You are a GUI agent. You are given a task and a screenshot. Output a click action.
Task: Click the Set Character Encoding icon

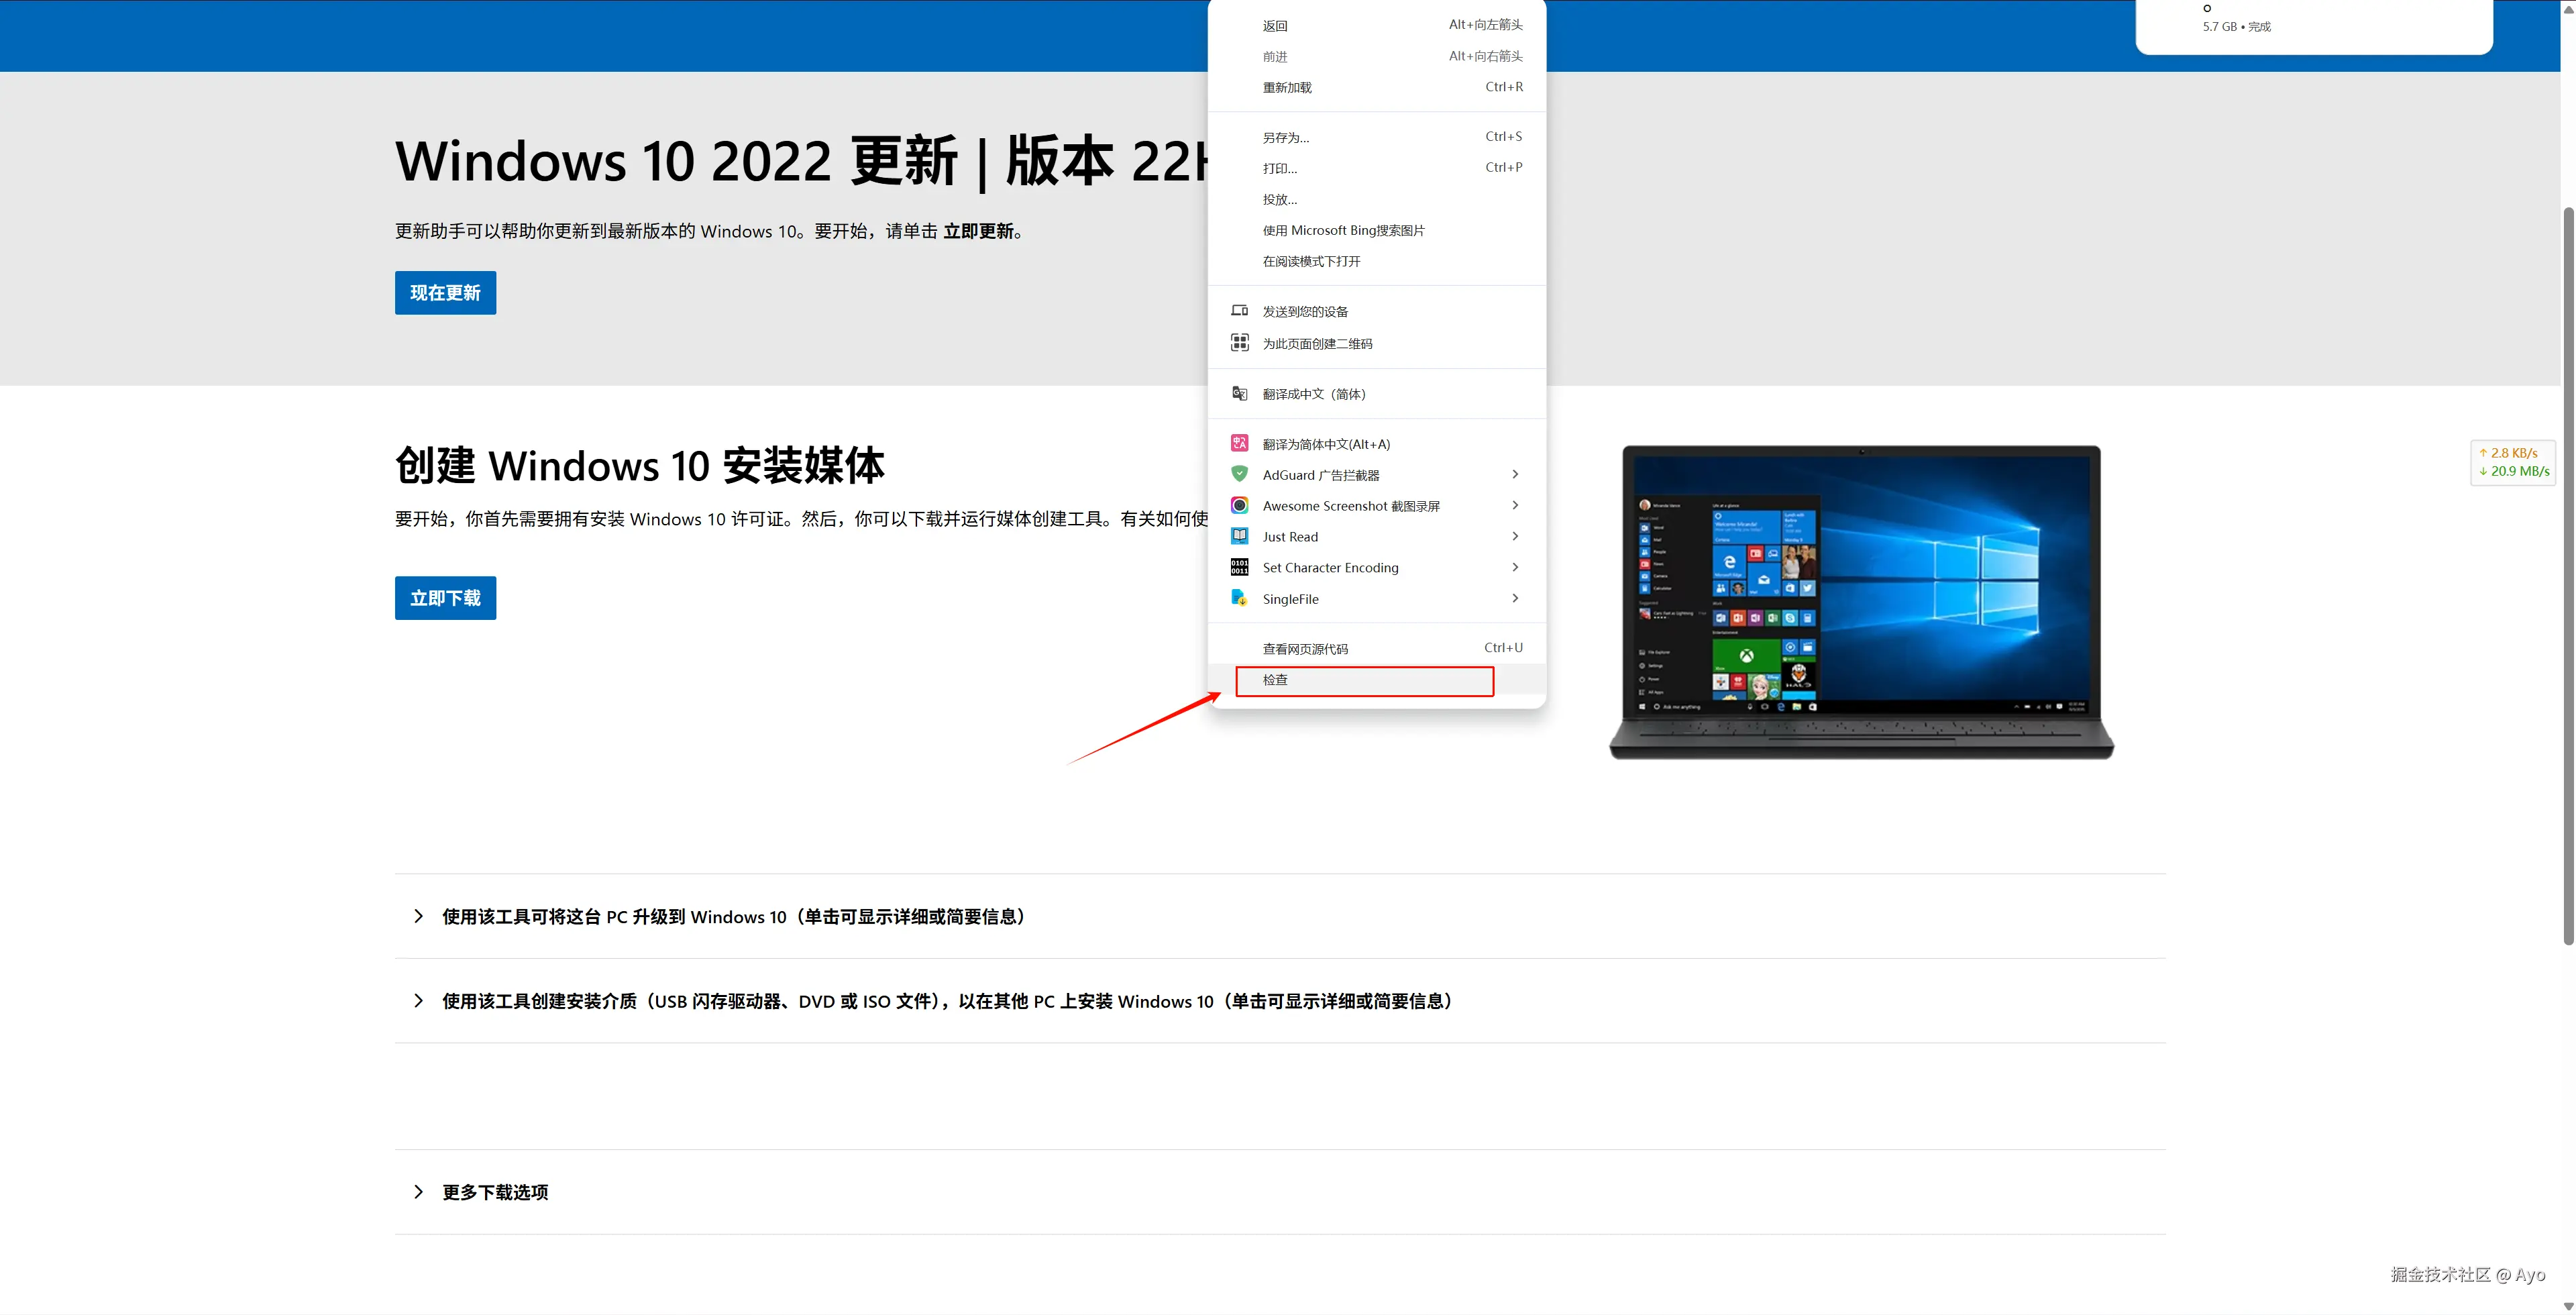(x=1239, y=567)
